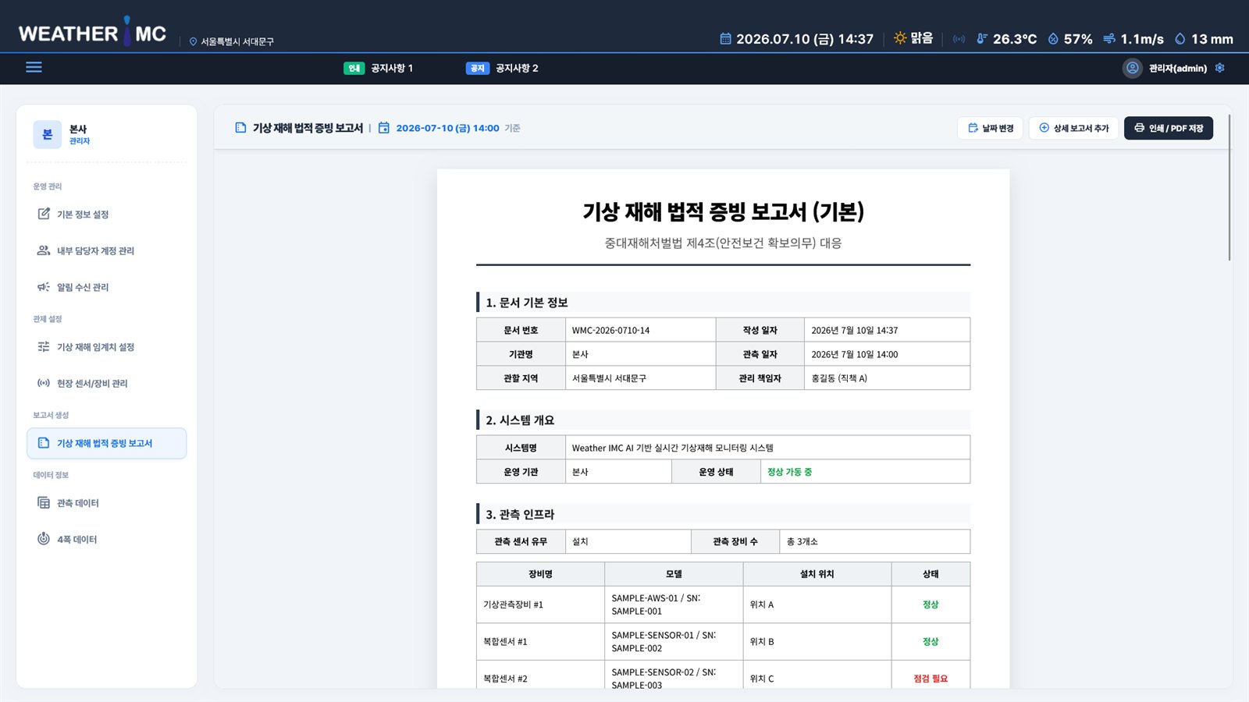Click the 인쇄 / PDF 저장 button

click(x=1169, y=128)
